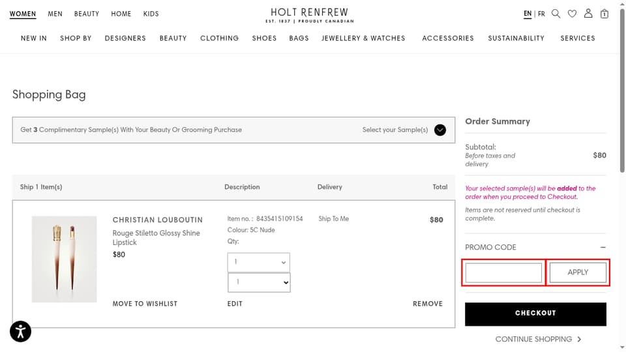
Task: Open the accessibility widget icon
Action: click(x=20, y=331)
